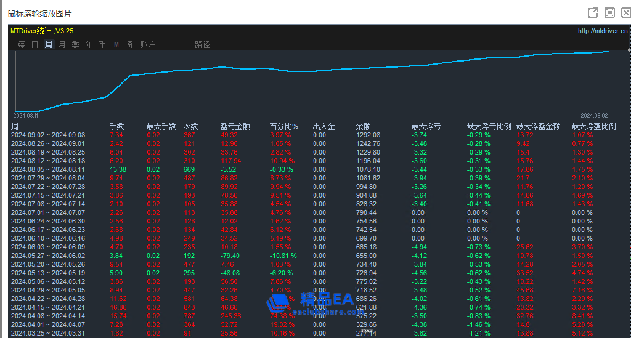Switch to the 月 monthly tab
This screenshot has width=631, height=338.
62,44
